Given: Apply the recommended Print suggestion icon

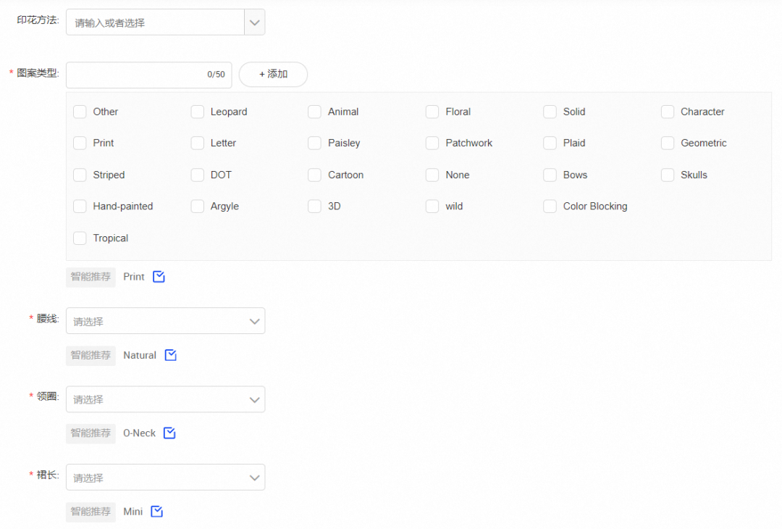Looking at the screenshot, I should coord(159,277).
